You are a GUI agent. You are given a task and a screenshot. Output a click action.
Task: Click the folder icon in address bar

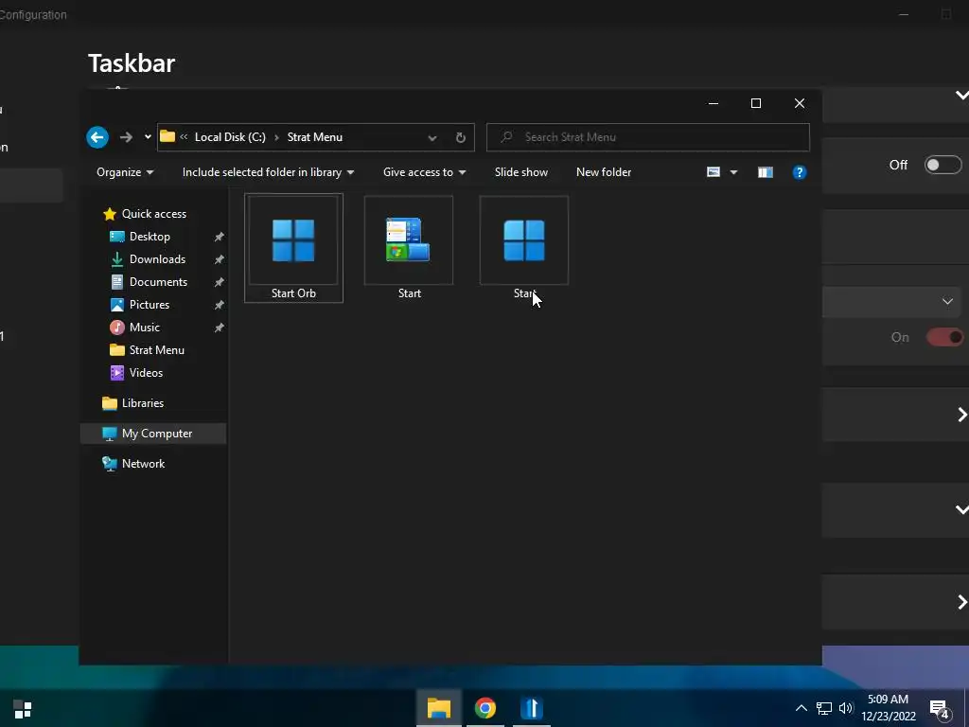click(x=167, y=136)
